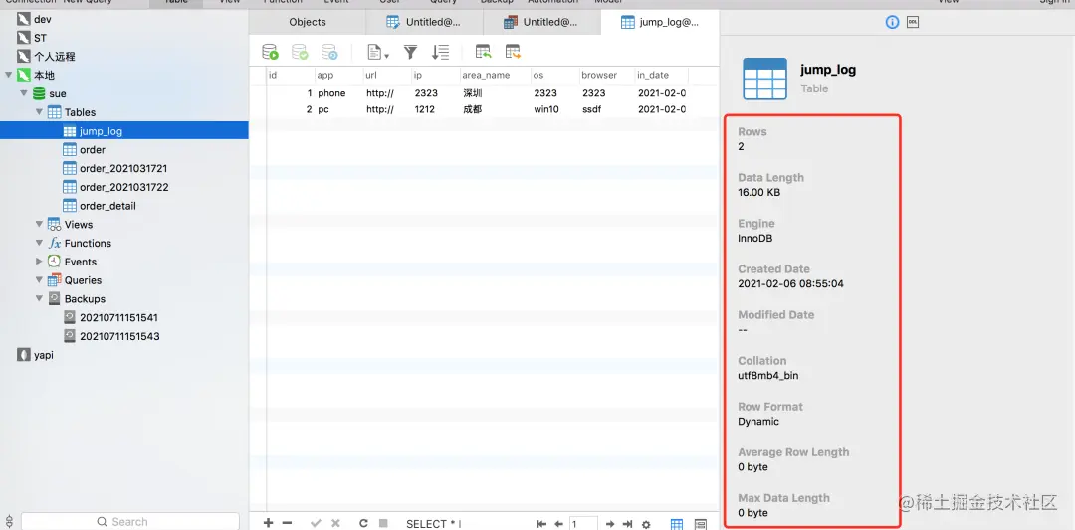The image size is (1075, 530).
Task: Collapse the Views node
Action: [x=39, y=224]
